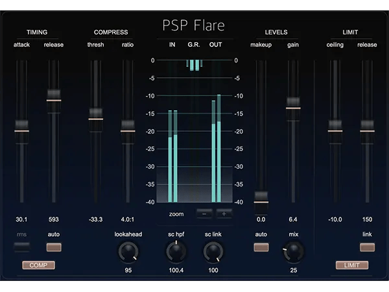
Task: Click the mix value 25
Action: (x=294, y=271)
